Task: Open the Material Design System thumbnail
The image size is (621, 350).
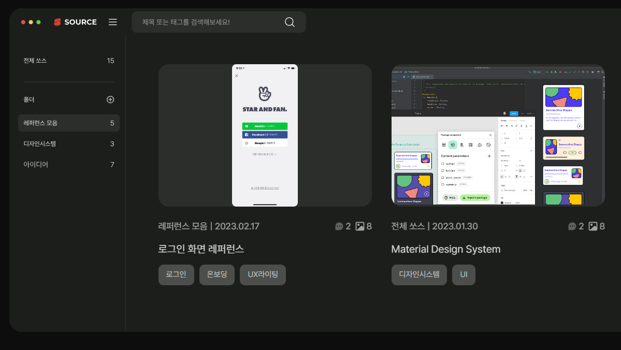Action: tap(498, 136)
